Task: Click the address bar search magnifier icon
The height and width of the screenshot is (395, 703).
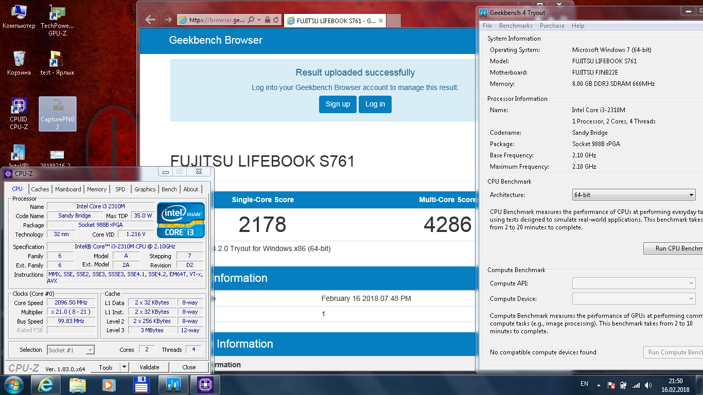Action: (251, 20)
